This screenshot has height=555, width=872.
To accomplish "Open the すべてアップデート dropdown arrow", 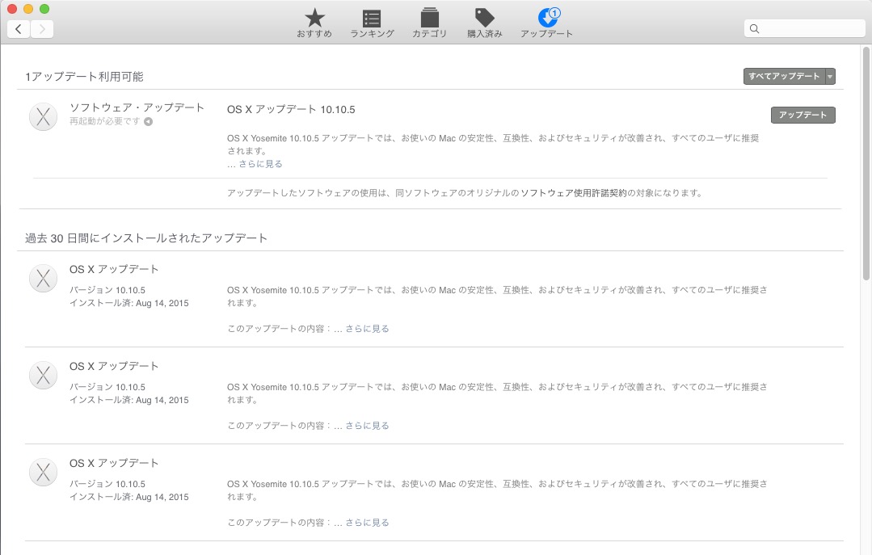I will (830, 76).
